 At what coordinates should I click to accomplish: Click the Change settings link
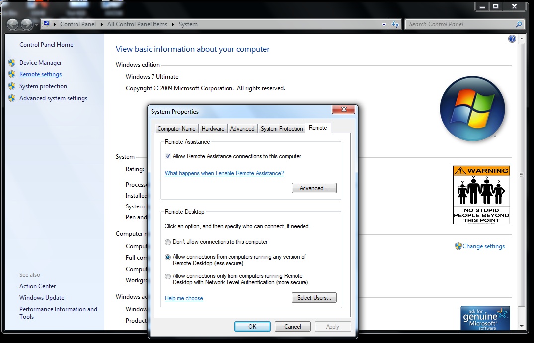pos(484,246)
